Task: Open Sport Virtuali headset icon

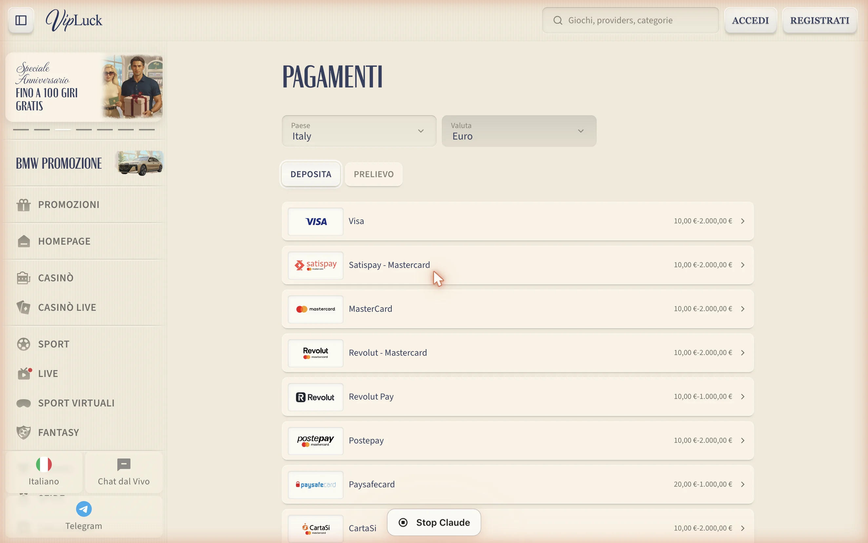Action: pyautogui.click(x=24, y=403)
